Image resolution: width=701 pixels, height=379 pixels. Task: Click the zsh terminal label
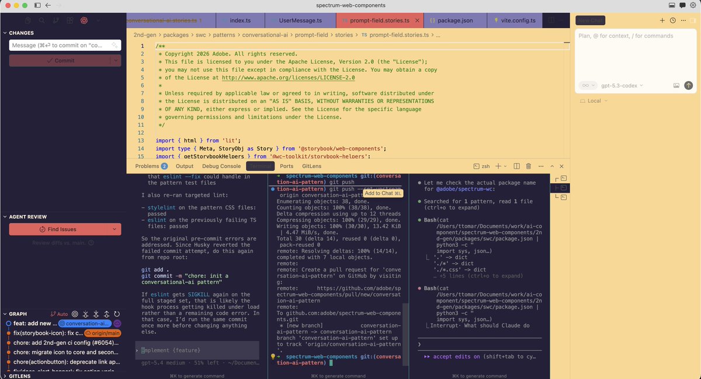coord(481,166)
